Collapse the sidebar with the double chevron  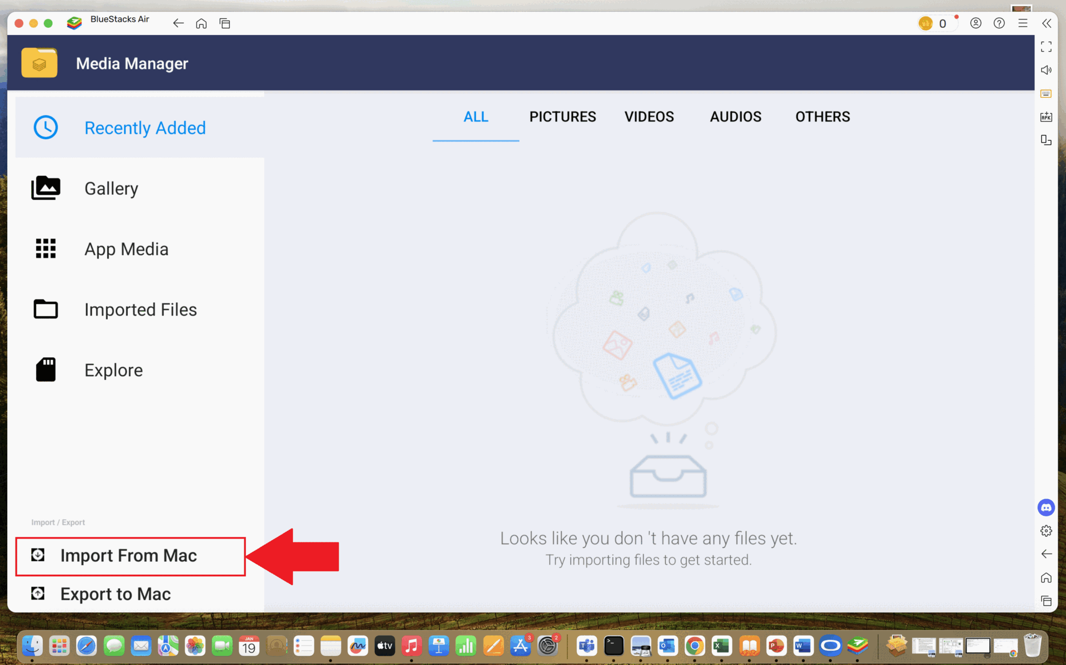1048,23
